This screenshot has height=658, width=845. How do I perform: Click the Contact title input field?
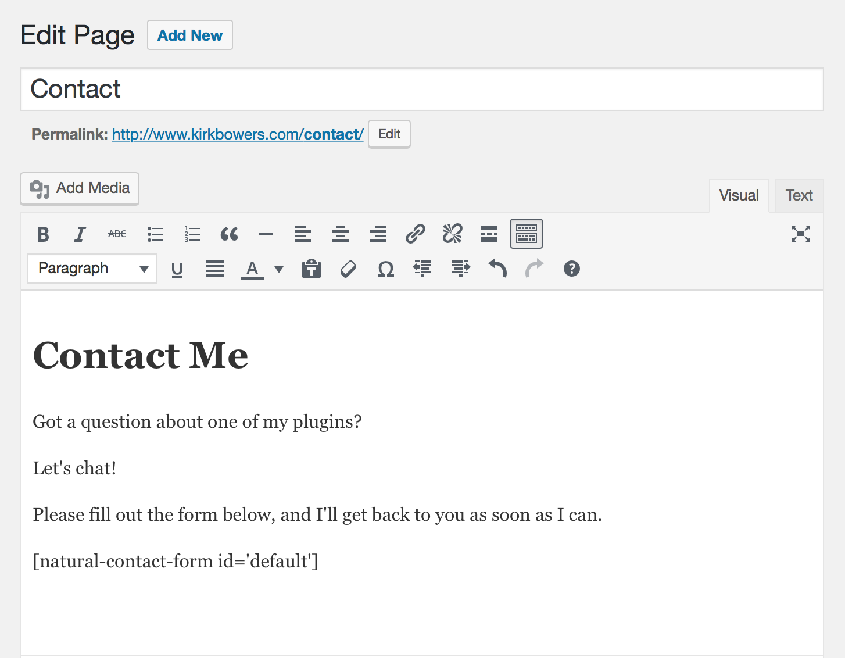click(x=422, y=90)
